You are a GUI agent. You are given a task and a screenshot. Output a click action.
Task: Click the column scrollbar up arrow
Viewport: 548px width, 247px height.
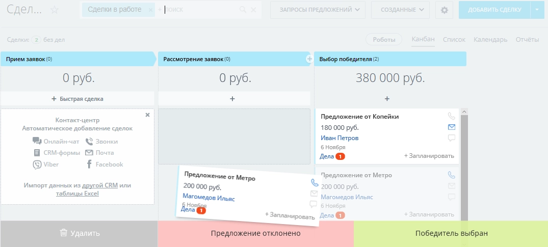click(464, 112)
